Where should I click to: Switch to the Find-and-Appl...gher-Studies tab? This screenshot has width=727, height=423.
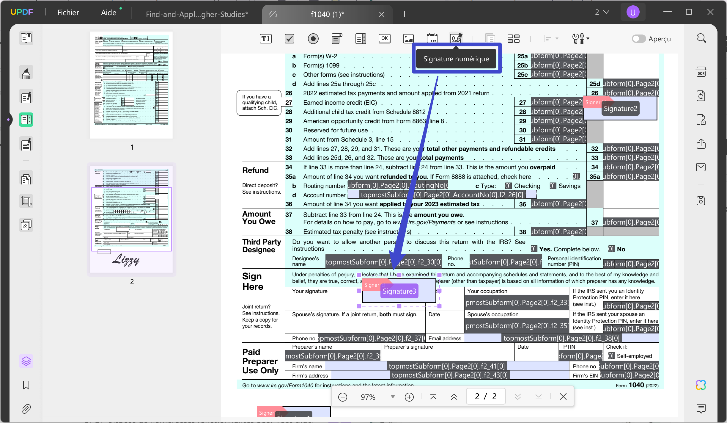point(197,14)
